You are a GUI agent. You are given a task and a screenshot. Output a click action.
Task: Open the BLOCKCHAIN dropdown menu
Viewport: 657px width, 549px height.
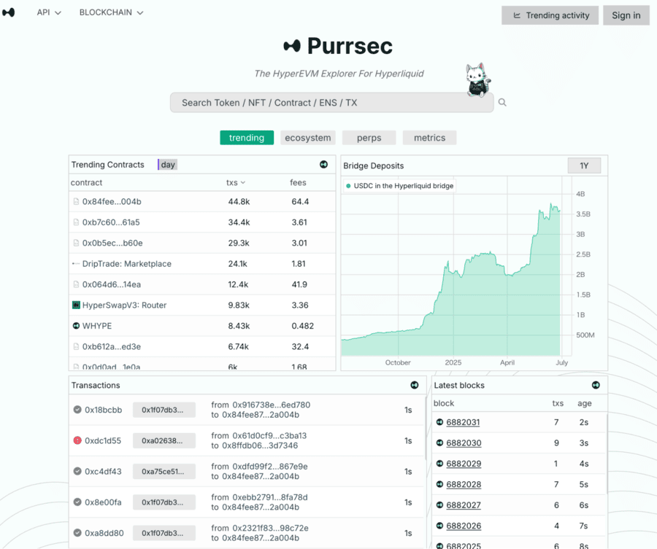111,12
